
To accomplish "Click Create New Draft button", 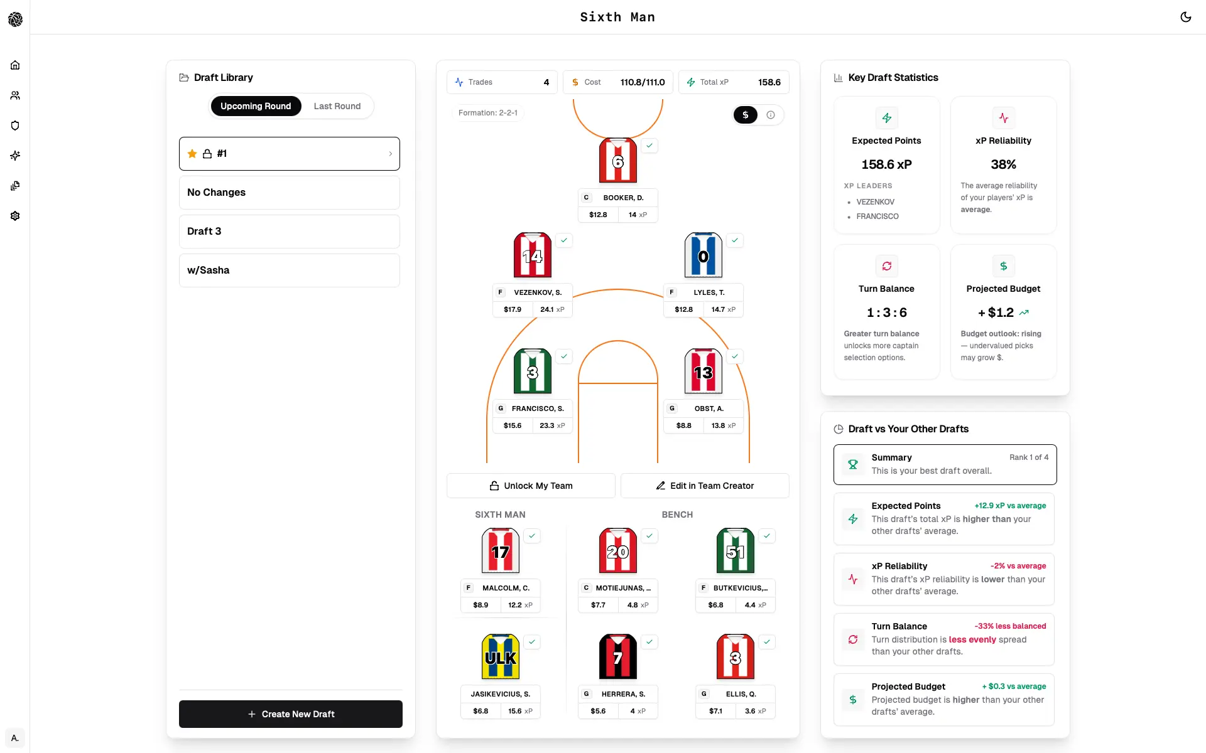I will (290, 714).
